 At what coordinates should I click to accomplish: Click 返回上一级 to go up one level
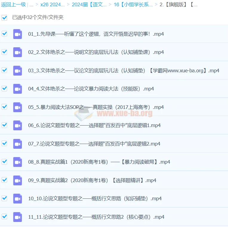click(13, 5)
